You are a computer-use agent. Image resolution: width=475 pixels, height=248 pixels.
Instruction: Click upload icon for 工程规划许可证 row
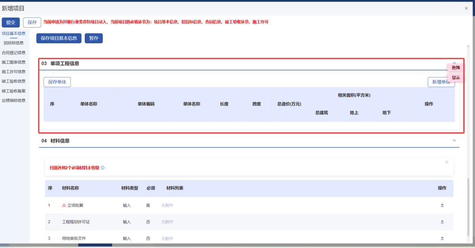(x=442, y=222)
